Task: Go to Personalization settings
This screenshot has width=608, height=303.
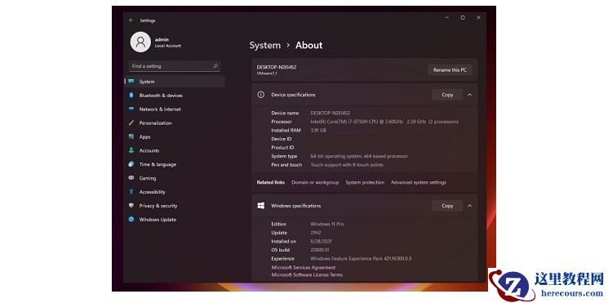Action: pyautogui.click(x=155, y=123)
